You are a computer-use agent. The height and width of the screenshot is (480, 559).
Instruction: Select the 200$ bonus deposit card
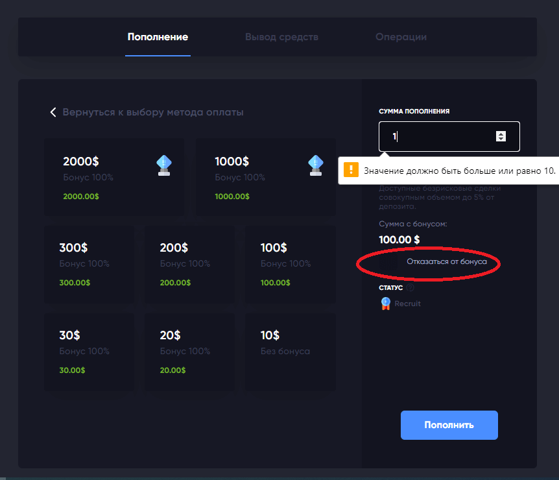click(x=190, y=264)
